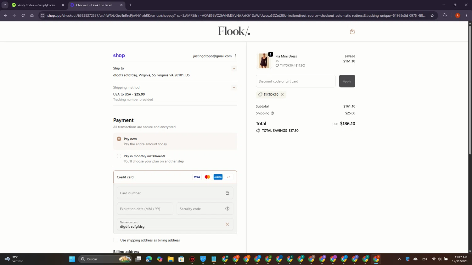Open the shopping bag cart icon
The image size is (472, 265).
(x=352, y=31)
